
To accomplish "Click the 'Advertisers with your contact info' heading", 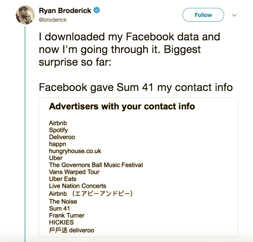I will coord(122,106).
